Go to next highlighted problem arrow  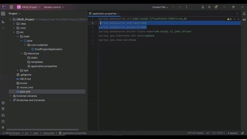[x=239, y=19]
